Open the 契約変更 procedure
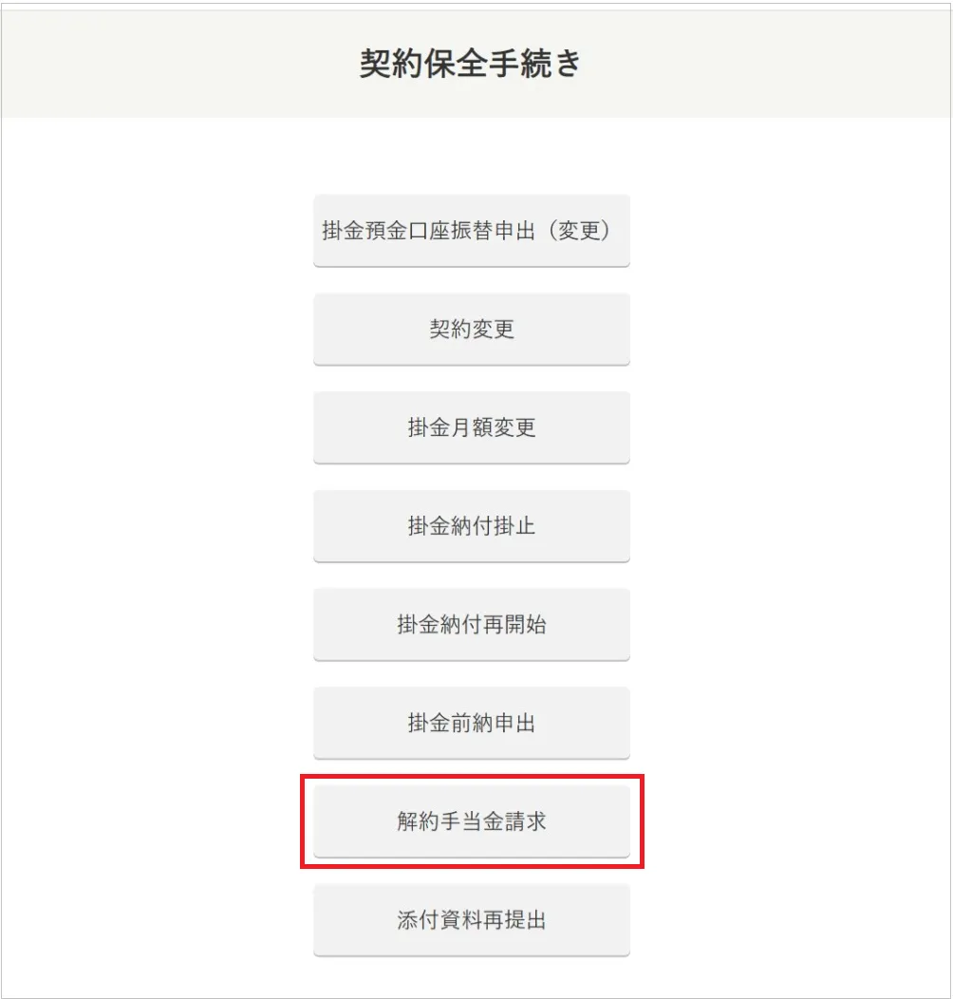Image resolution: width=953 pixels, height=999 pixels. coord(471,329)
